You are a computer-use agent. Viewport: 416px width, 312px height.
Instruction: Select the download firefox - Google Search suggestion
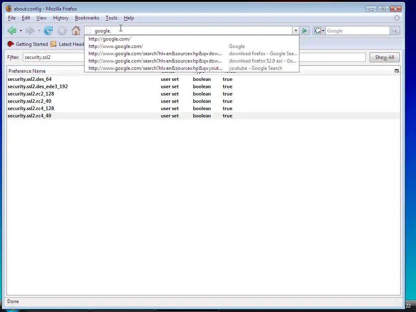click(x=192, y=54)
